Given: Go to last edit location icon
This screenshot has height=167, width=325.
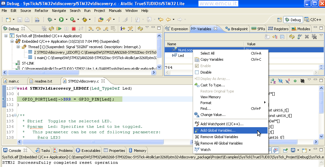Looking at the screenshot, I should (x=161, y=20).
